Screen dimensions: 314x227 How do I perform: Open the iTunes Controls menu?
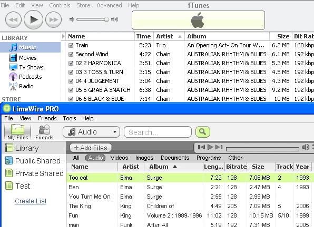[60, 5]
